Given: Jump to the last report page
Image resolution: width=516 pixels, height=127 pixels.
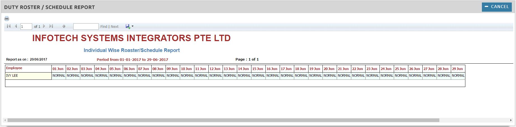Looking at the screenshot, I should coord(51,26).
